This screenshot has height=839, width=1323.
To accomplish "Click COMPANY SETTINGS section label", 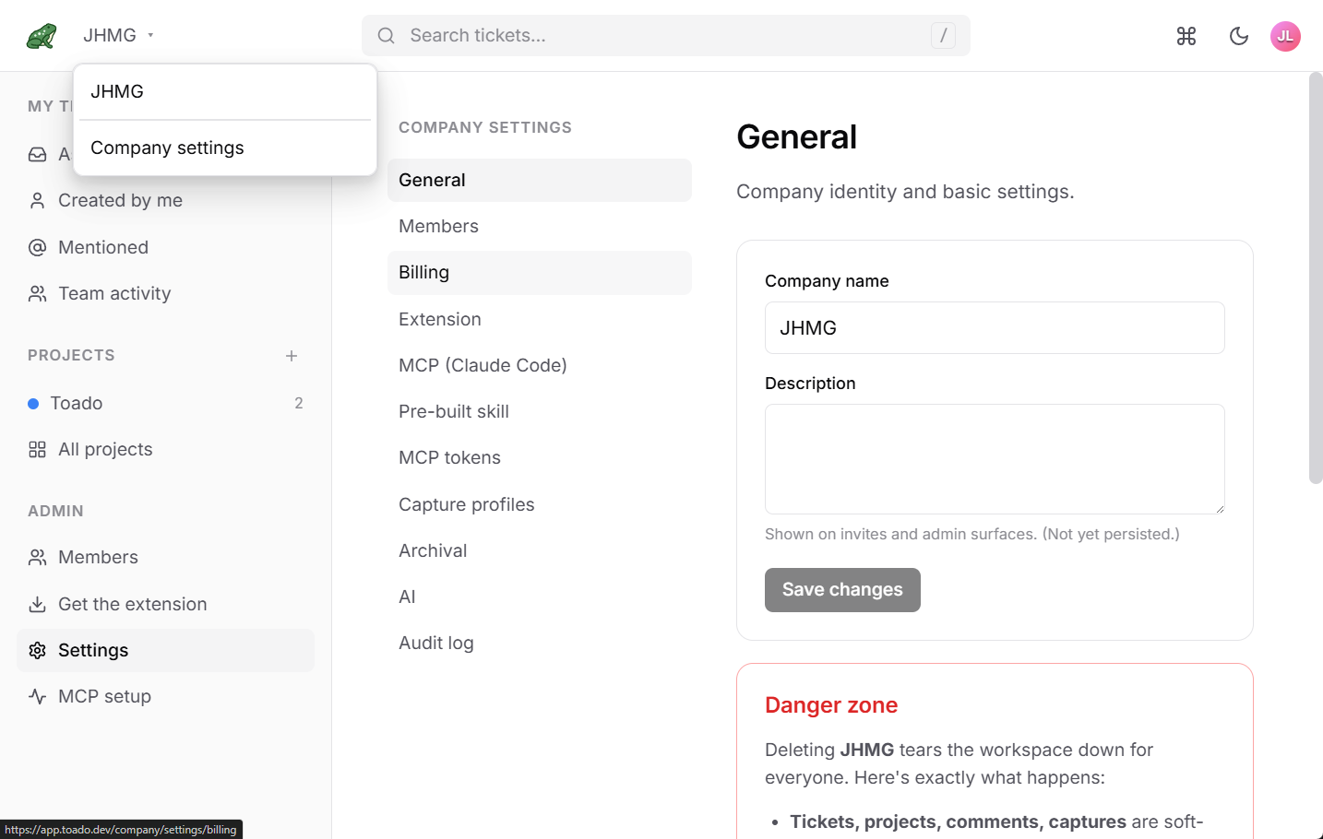I will click(x=485, y=127).
